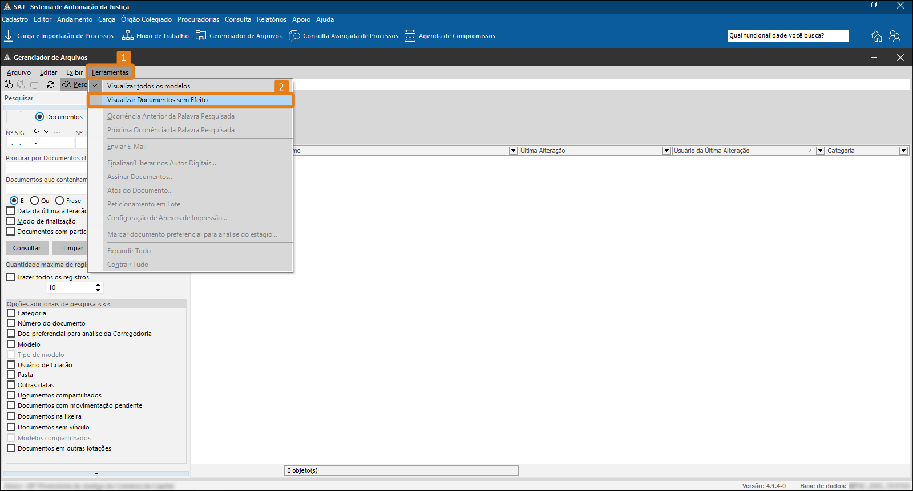Click the ellipsis icon beside Nº SIG
The image size is (913, 491).
click(57, 132)
